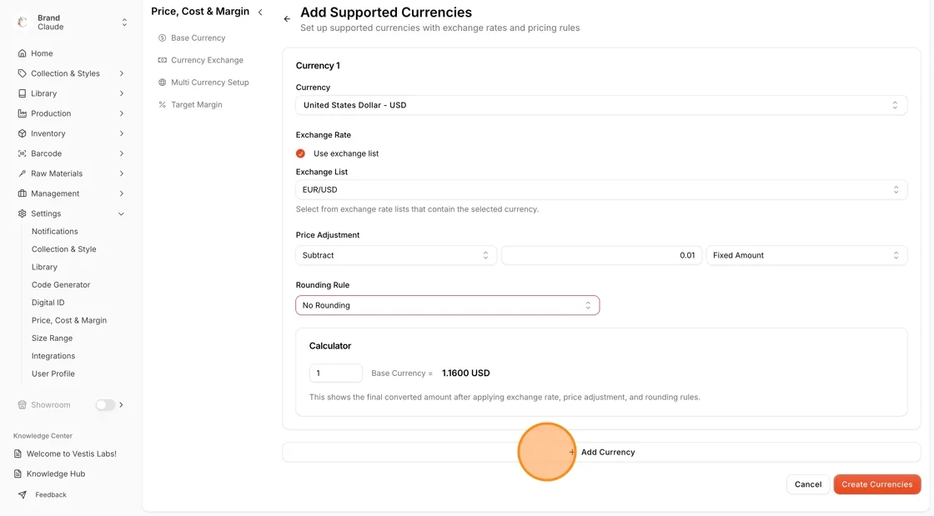934x516 pixels.
Task: Open the Fixed Amount type dropdown
Action: click(806, 255)
